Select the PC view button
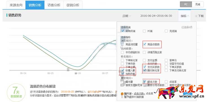This screenshot has width=207, height=102. [186, 4]
